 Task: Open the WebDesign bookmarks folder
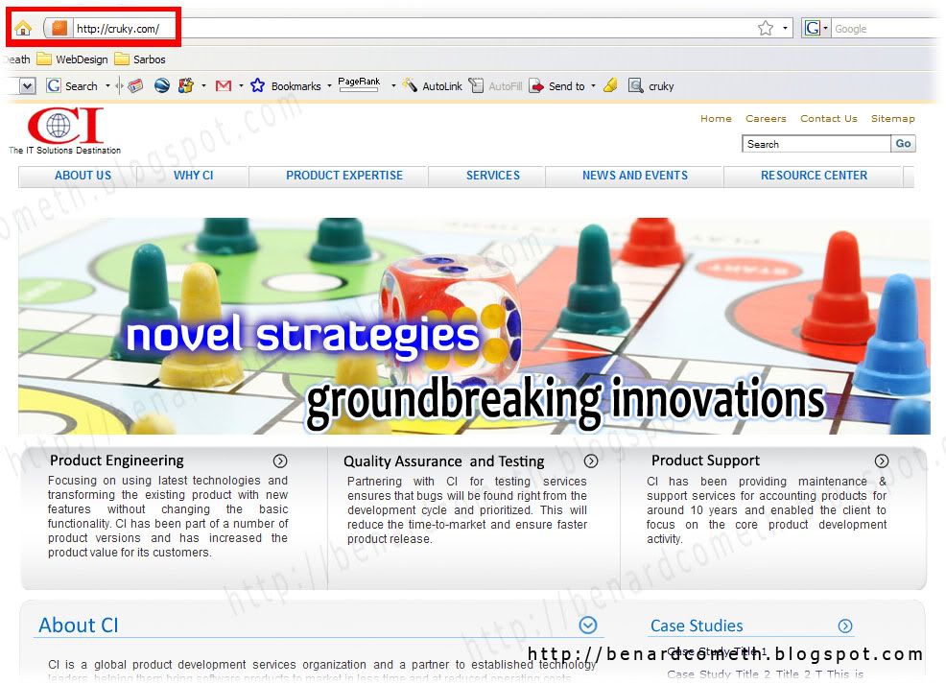click(x=73, y=59)
